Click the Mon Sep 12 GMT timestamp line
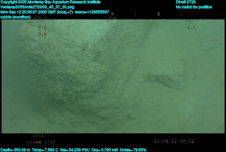The height and width of the screenshot is (152, 226). click(x=55, y=12)
